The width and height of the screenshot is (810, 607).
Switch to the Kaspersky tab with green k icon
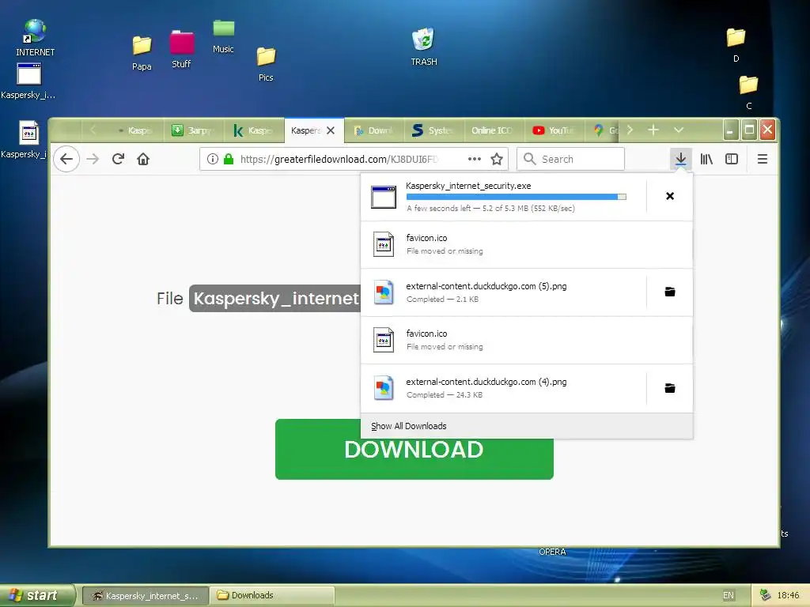pyautogui.click(x=254, y=130)
